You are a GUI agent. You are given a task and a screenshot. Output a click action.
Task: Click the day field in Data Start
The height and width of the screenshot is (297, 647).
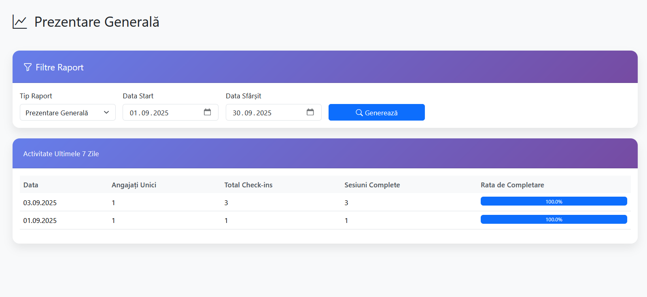coord(134,113)
